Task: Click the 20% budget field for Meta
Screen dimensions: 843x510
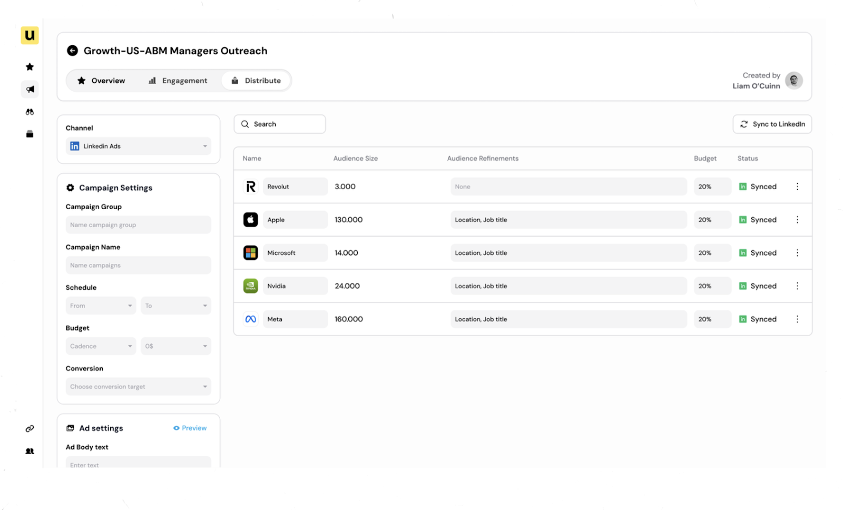Action: pos(712,319)
